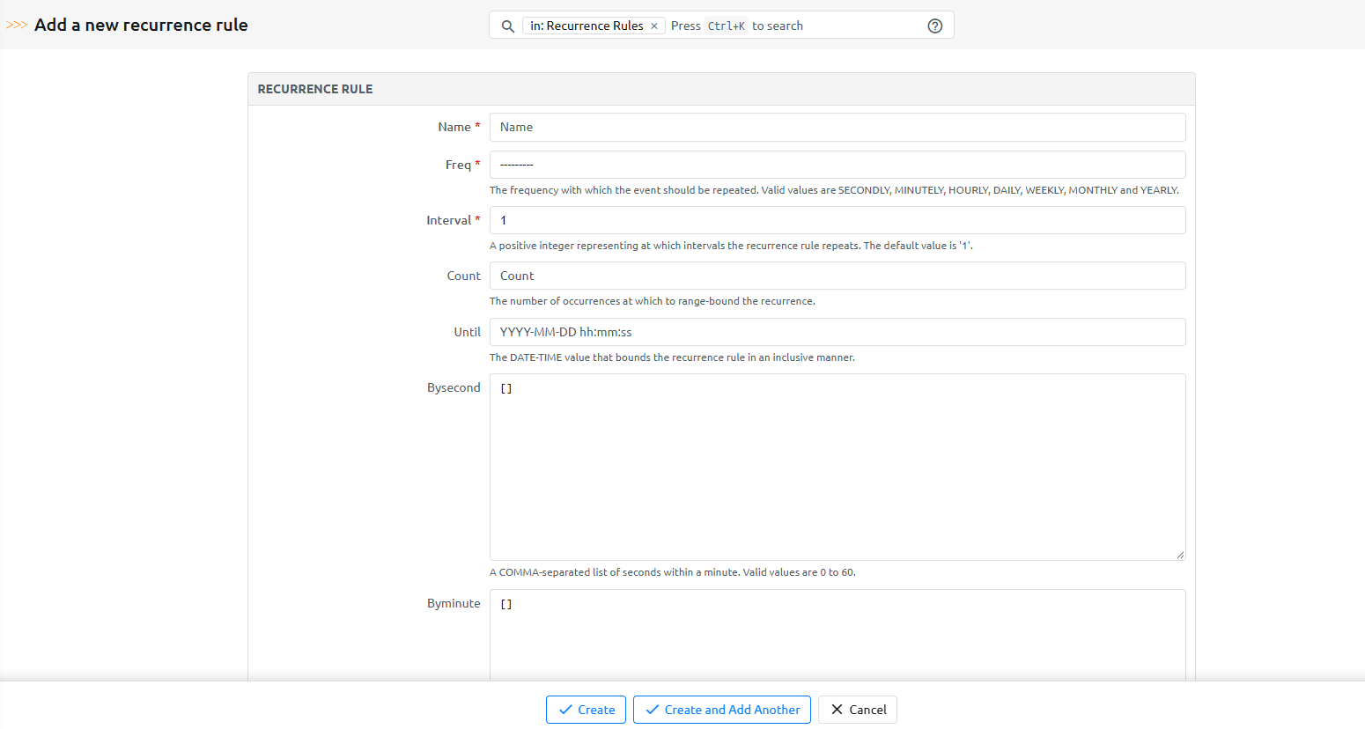Viewport: 1365px width, 729px height.
Task: Click the Until date-time field
Action: 837,332
